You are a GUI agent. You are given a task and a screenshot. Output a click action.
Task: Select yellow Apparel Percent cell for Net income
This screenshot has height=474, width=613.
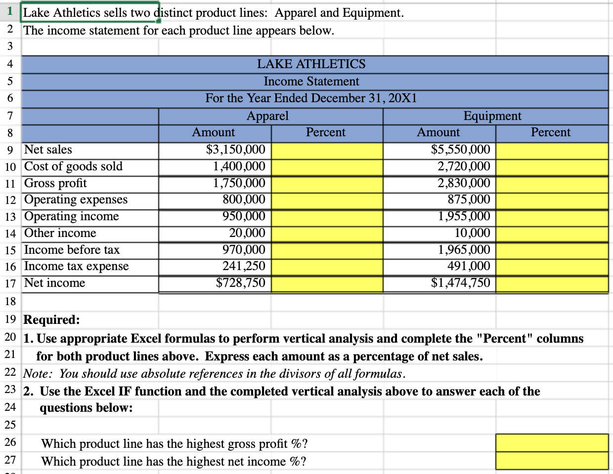pos(327,283)
